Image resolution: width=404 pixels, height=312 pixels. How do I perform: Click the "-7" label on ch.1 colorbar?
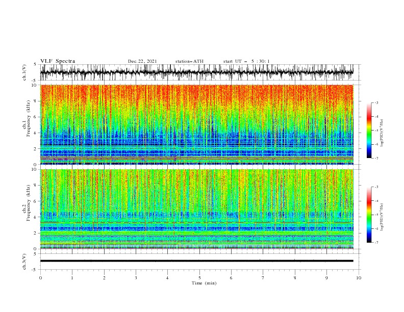(376, 159)
